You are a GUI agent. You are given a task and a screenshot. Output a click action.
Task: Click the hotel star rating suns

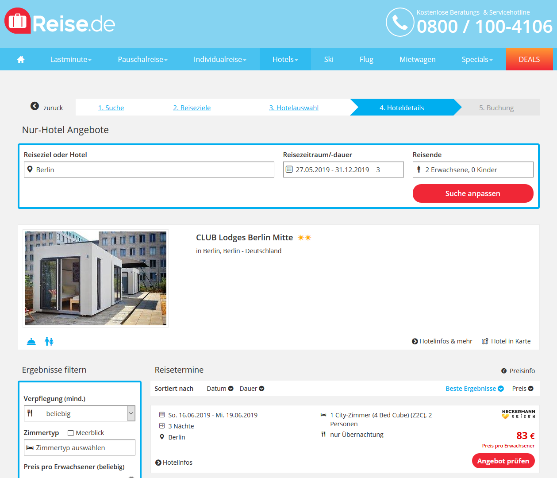pyautogui.click(x=304, y=238)
